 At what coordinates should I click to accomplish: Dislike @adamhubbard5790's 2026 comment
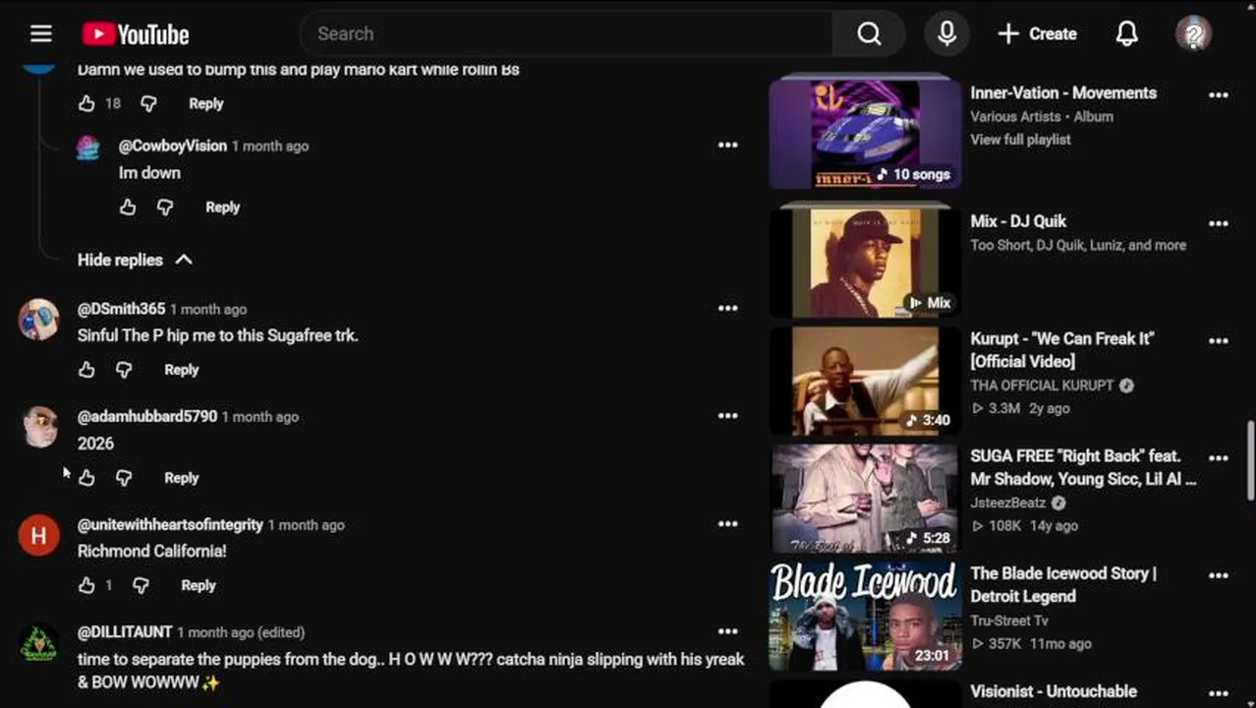pyautogui.click(x=124, y=478)
